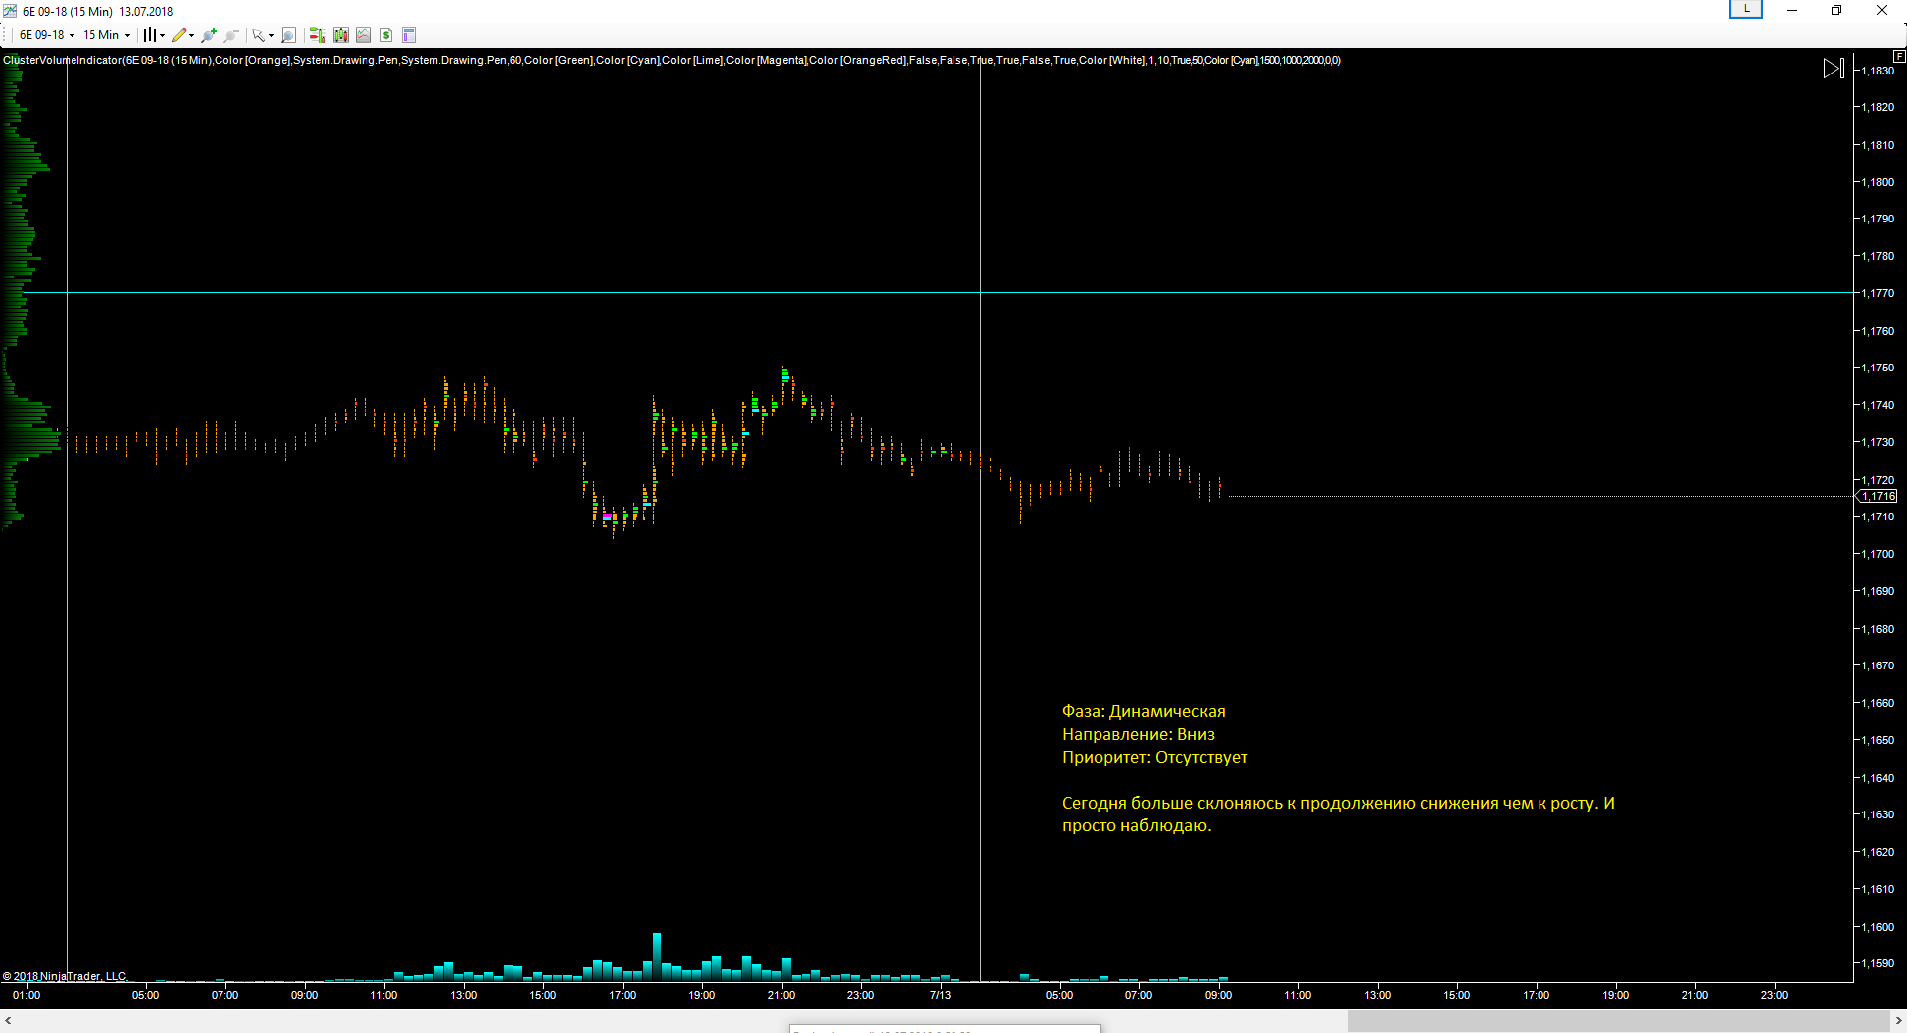This screenshot has width=1907, height=1033.
Task: Click the 17:00 label left of 7/13
Action: click(x=622, y=995)
